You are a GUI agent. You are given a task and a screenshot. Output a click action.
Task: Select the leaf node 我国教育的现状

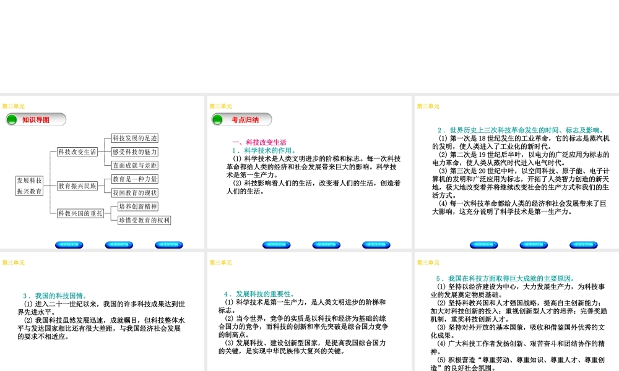pos(134,193)
